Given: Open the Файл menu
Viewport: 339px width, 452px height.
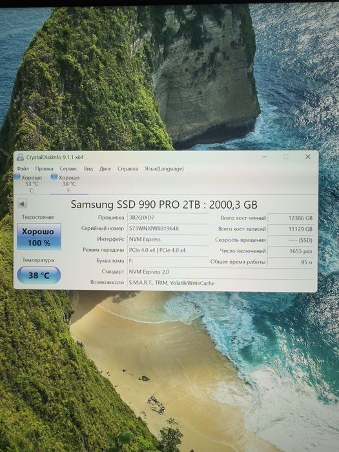Looking at the screenshot, I should click(23, 169).
